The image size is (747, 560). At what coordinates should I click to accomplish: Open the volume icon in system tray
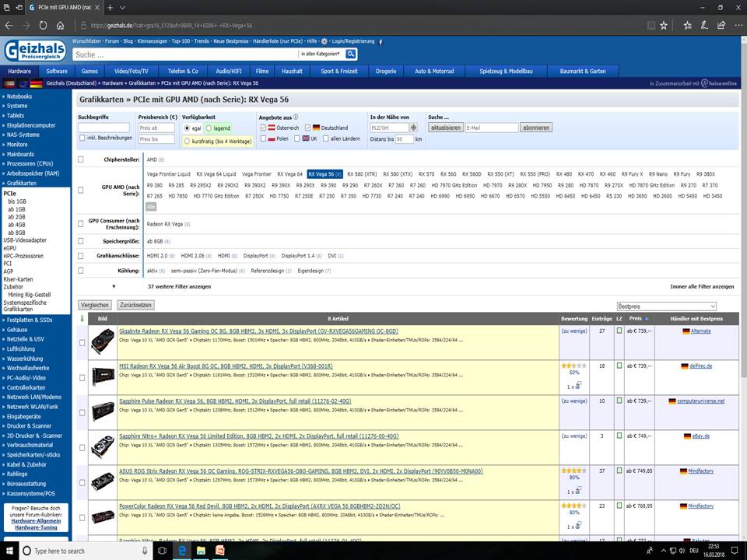tap(682, 551)
